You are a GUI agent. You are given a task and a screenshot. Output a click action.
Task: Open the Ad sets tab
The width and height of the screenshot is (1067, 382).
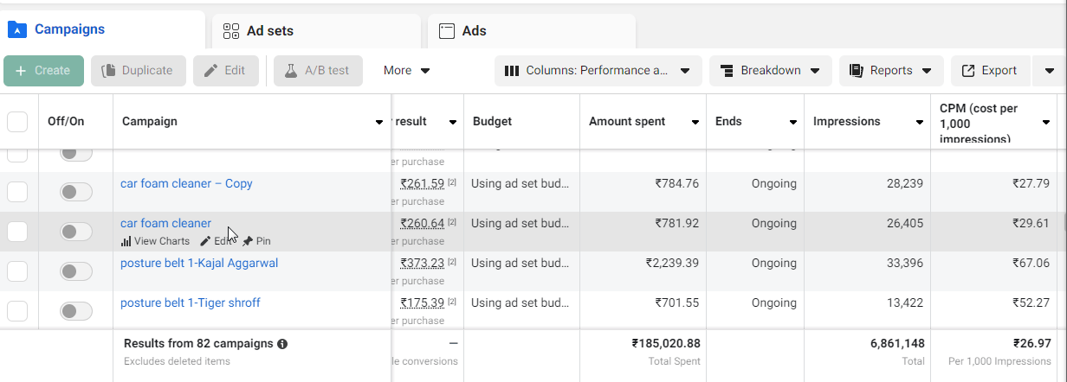click(269, 31)
